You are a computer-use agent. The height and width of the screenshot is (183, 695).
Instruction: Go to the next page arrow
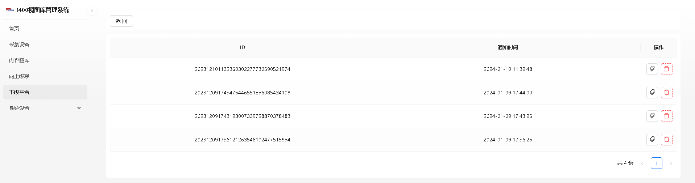point(671,163)
